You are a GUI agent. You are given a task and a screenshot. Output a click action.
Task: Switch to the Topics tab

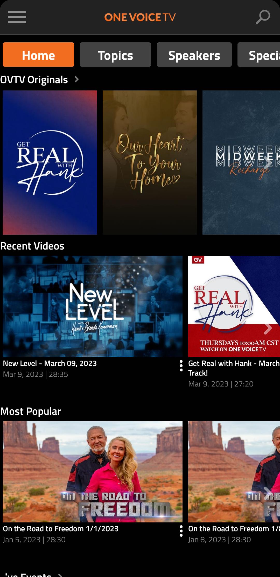tap(115, 55)
